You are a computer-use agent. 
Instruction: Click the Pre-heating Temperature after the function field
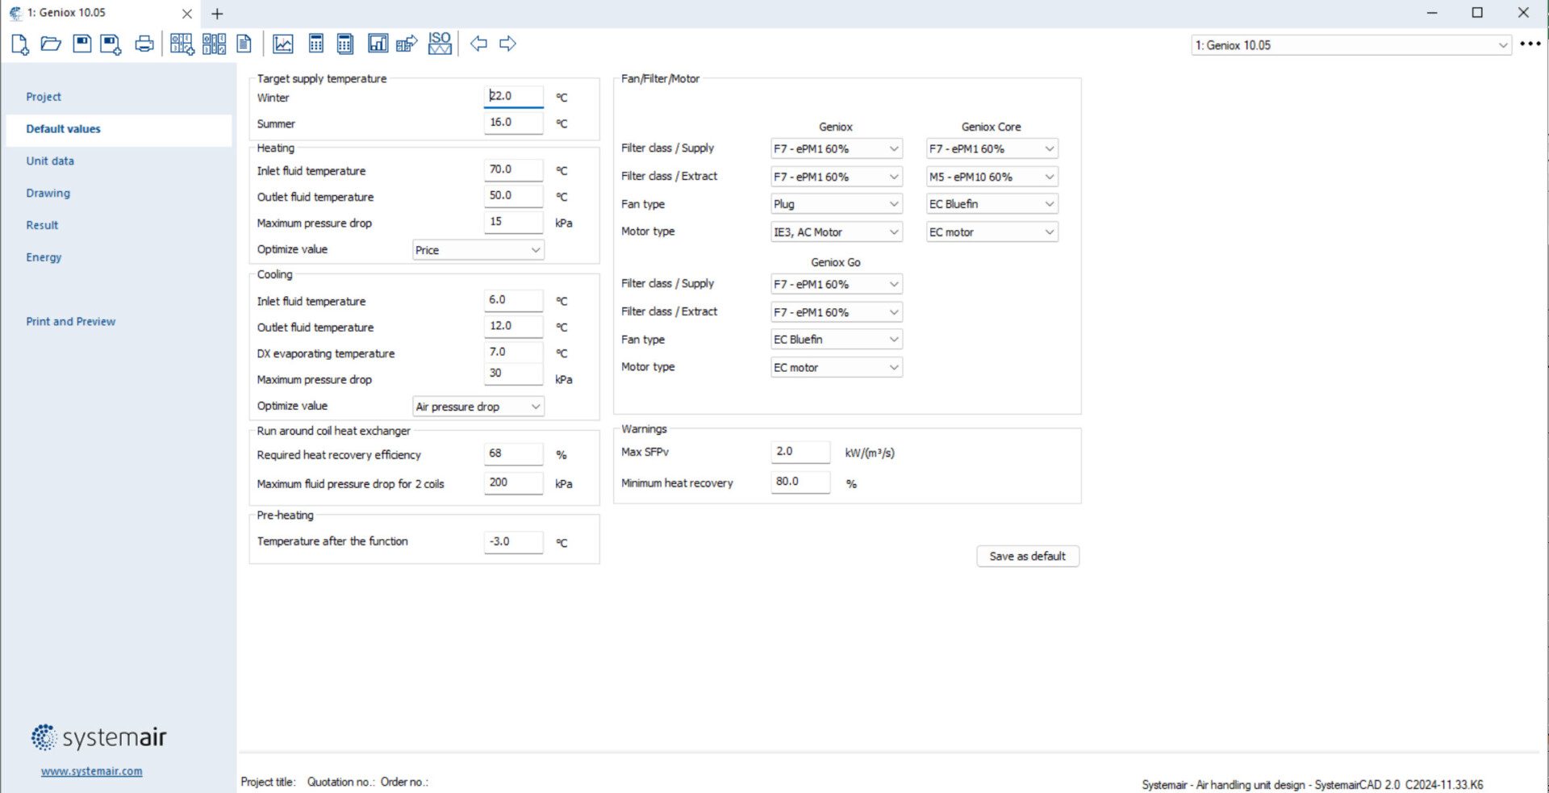[513, 542]
